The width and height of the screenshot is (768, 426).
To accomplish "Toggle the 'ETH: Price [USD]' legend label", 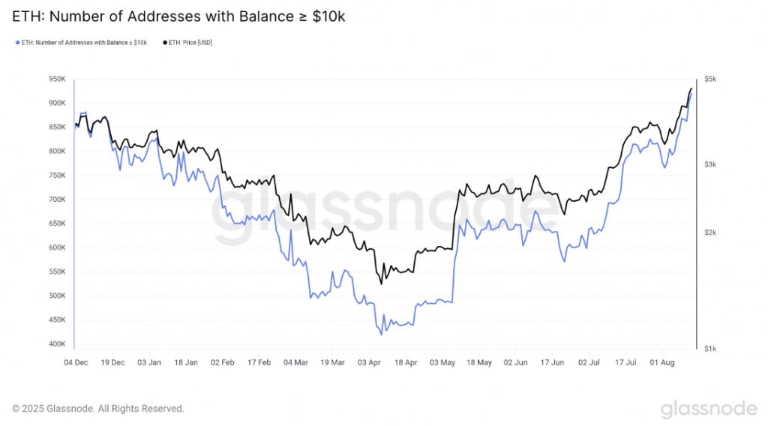I will [190, 42].
